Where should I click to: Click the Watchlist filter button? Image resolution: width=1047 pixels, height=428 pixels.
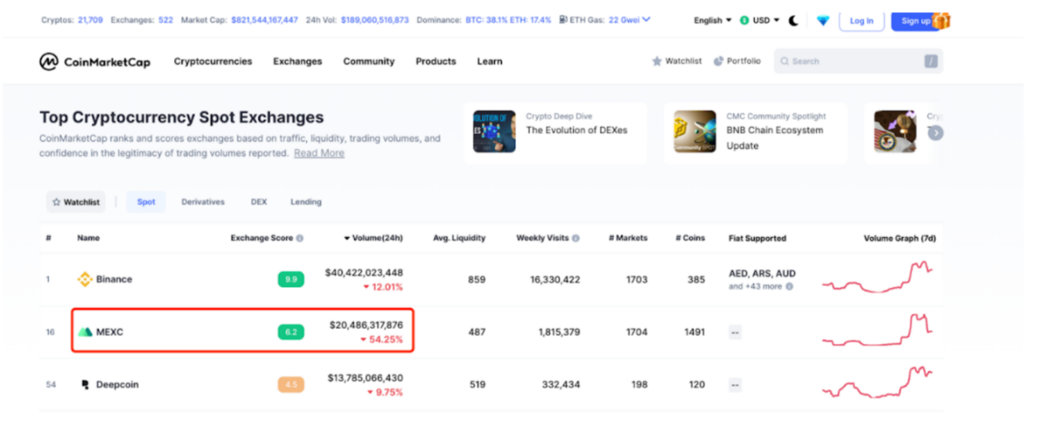coord(76,202)
